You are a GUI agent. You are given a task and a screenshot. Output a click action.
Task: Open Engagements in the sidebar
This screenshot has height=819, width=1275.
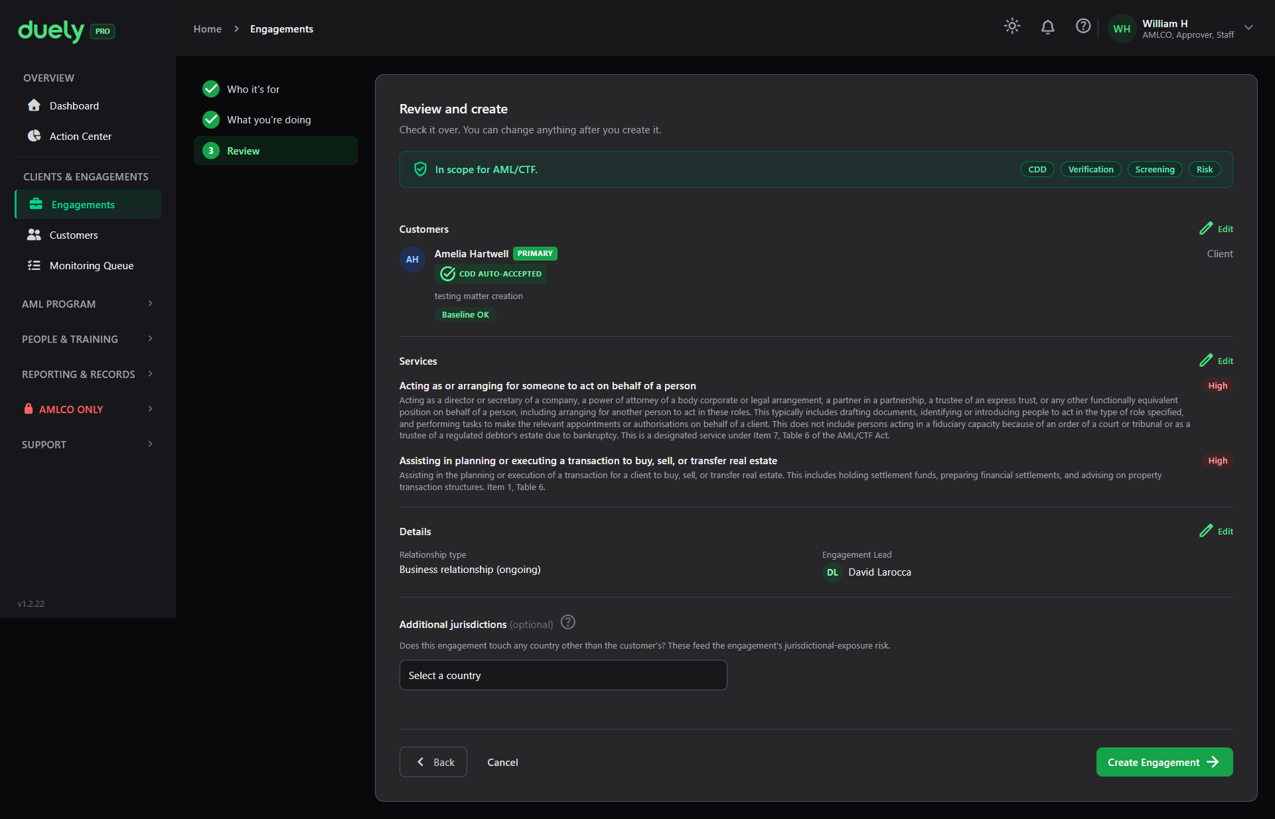point(88,204)
